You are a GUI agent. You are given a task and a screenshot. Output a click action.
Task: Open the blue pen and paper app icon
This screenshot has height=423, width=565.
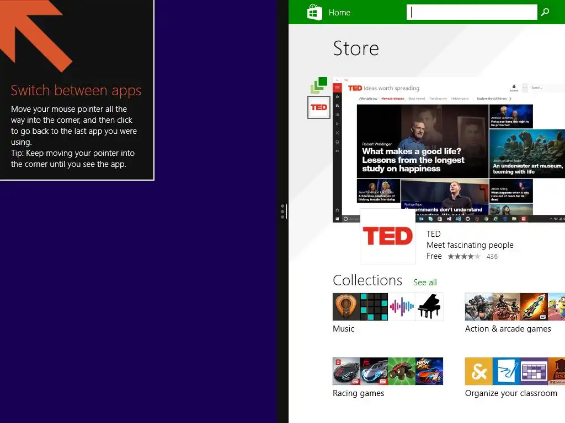[507, 371]
